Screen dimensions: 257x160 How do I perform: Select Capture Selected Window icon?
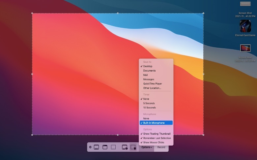pyautogui.click(x=105, y=147)
